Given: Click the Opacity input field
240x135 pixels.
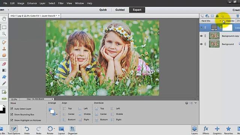Looking at the screenshot, I should tap(238, 21).
